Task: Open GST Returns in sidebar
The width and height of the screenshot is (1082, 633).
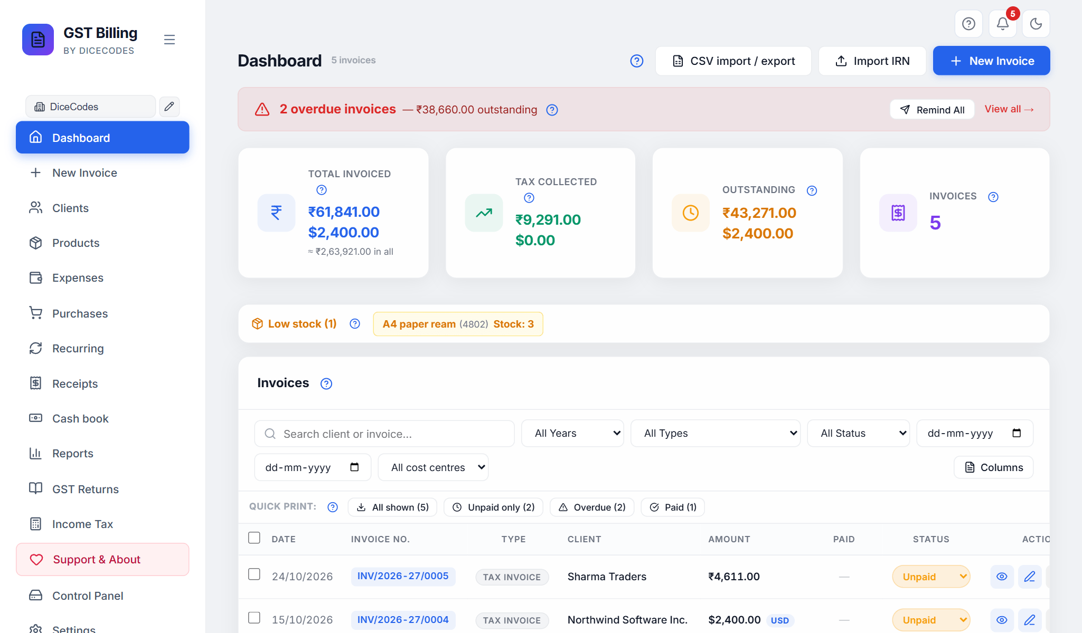Action: pos(102,489)
